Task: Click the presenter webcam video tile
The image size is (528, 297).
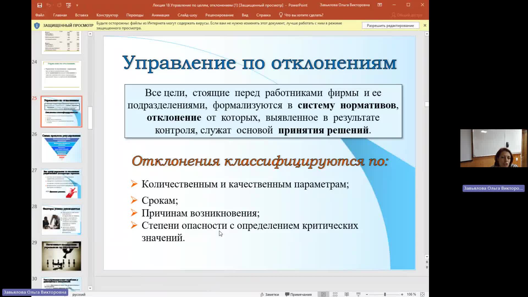Action: click(x=493, y=148)
